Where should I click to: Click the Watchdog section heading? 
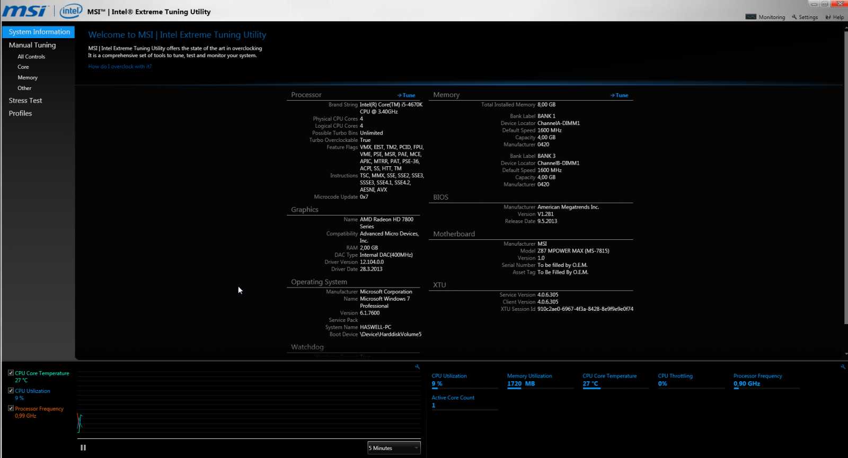click(307, 347)
